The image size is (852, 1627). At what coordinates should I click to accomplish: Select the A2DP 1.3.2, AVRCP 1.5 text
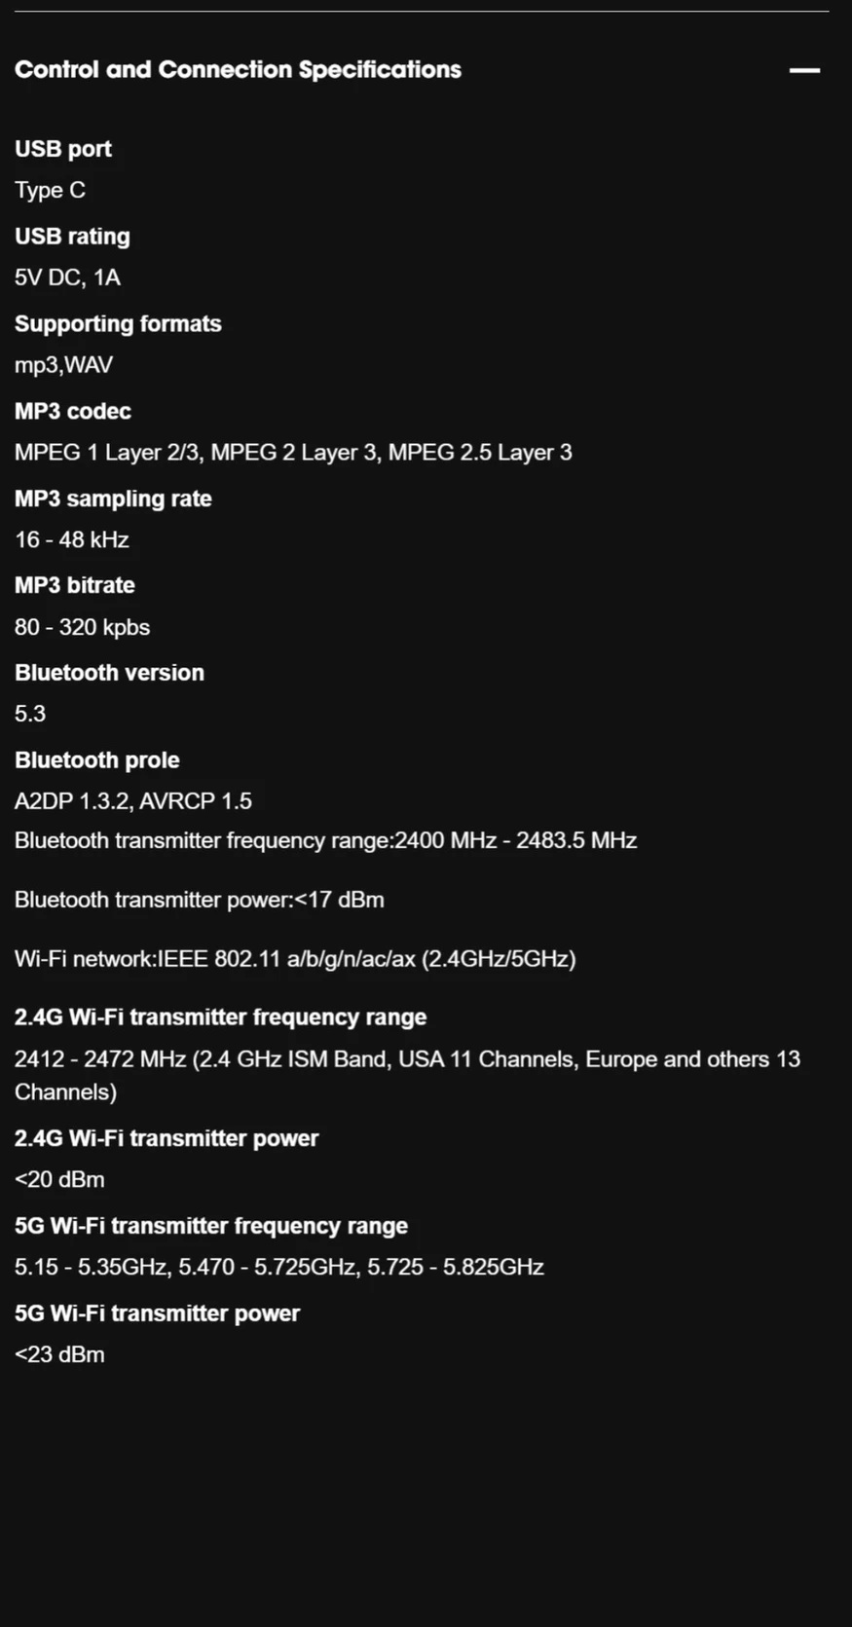(x=133, y=801)
